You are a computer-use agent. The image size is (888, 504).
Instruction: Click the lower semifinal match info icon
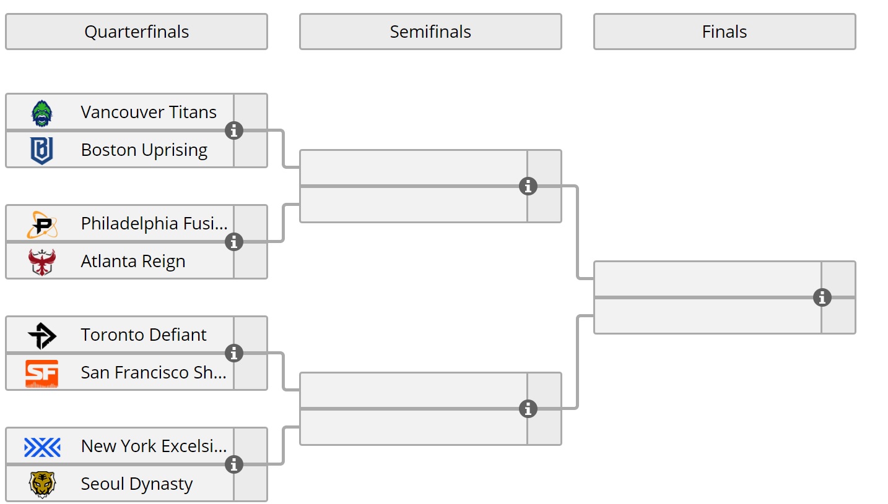[528, 409]
